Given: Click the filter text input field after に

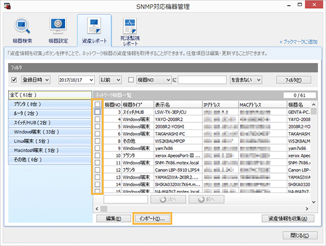Looking at the screenshot, I should click(x=202, y=80).
